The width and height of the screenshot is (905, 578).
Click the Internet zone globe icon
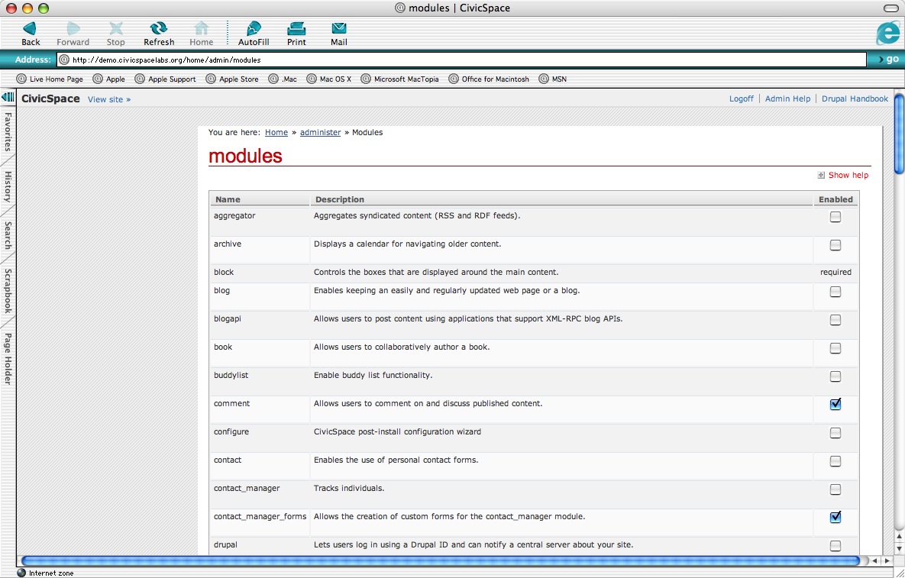click(21, 573)
